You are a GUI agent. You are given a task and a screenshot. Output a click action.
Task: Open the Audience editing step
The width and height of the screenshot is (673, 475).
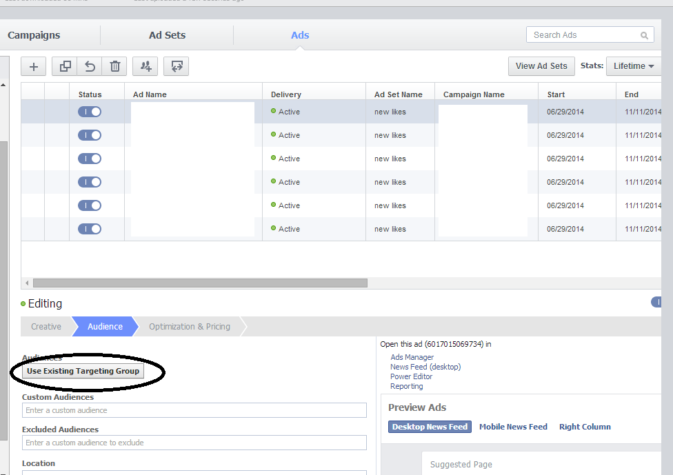pyautogui.click(x=105, y=327)
